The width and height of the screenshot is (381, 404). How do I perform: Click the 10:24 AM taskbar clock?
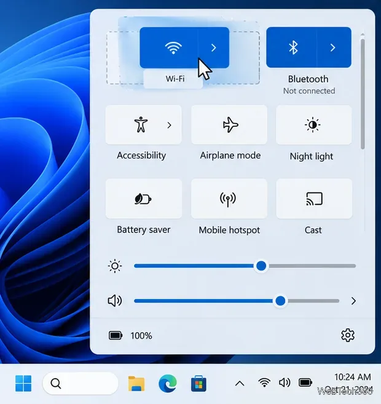coord(353,377)
